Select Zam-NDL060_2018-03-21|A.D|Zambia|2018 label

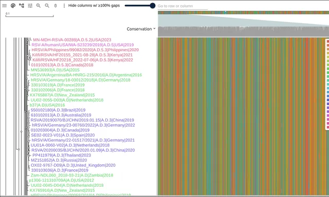[x=72, y=175]
